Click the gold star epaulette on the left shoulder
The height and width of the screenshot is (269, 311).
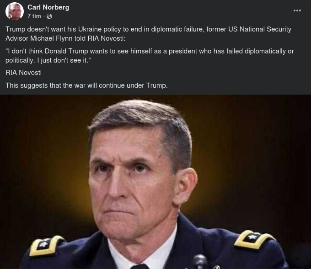[x=47, y=247]
